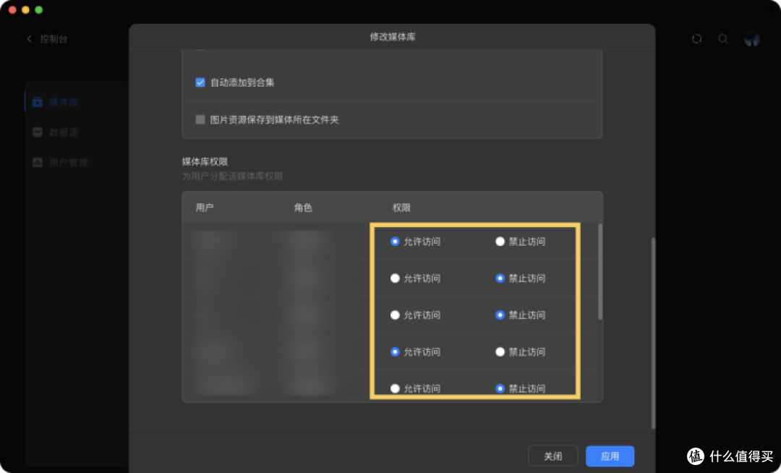Viewport: 781px width, 473px height.
Task: Click the 关闭 button
Action: click(553, 456)
